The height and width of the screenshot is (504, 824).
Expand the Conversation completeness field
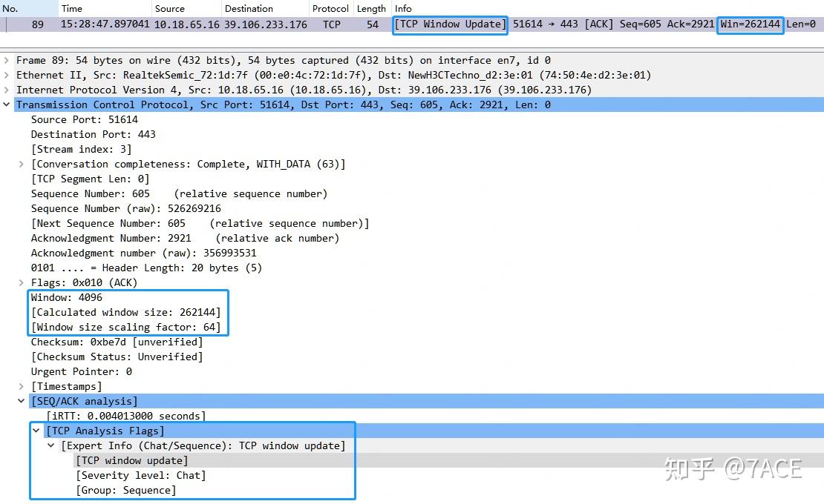tap(21, 164)
